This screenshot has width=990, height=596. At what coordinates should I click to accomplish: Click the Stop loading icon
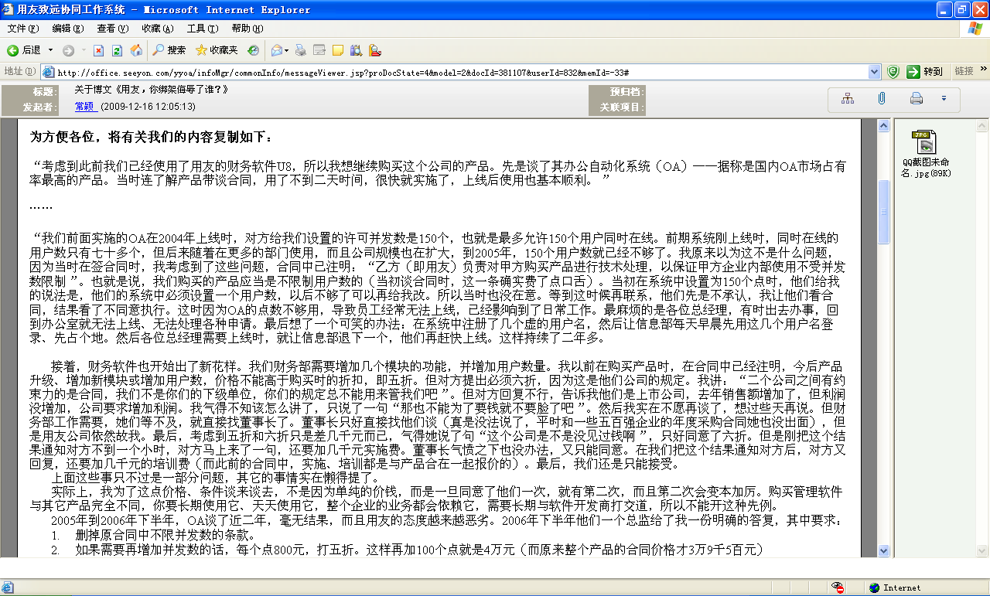(99, 50)
